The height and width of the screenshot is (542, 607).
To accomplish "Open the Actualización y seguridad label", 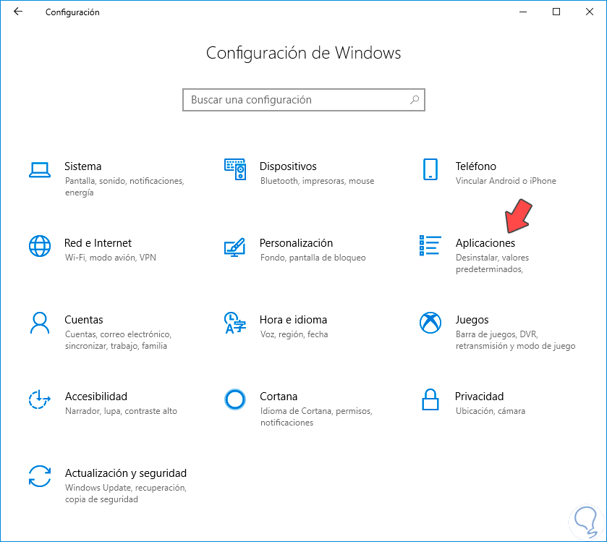I will point(126,473).
